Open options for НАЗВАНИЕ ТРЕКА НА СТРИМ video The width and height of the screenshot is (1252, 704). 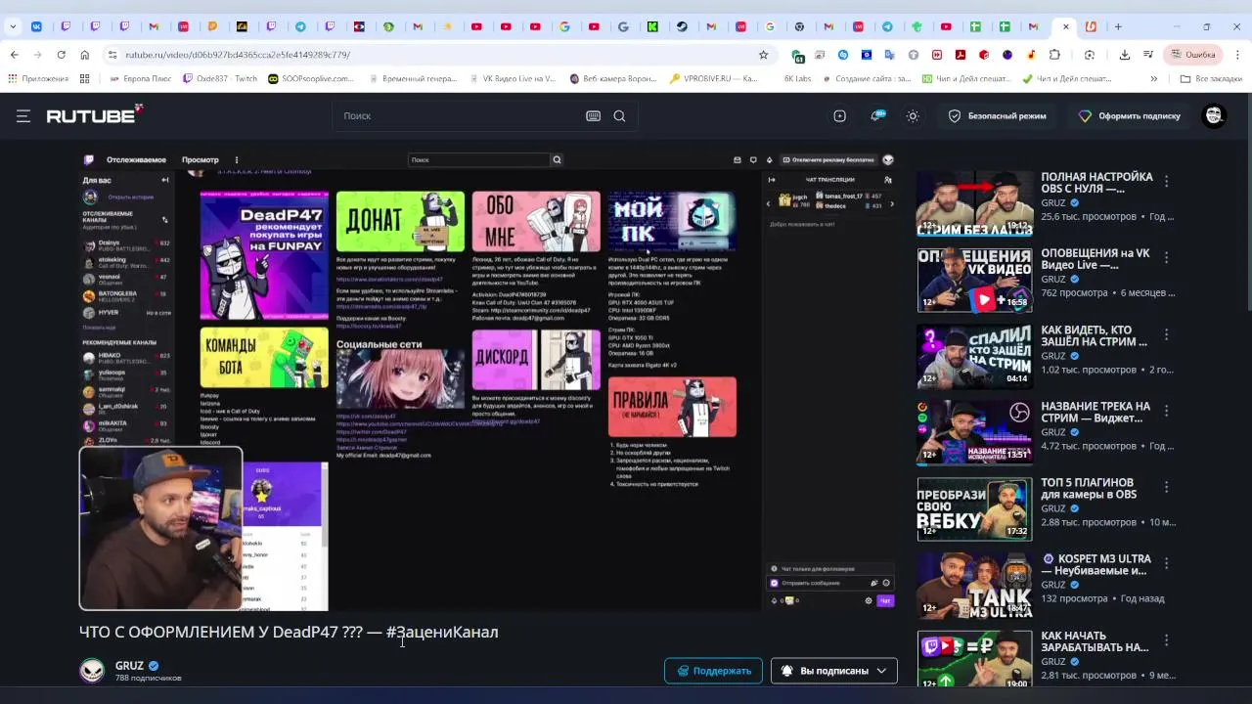[x=1166, y=410]
